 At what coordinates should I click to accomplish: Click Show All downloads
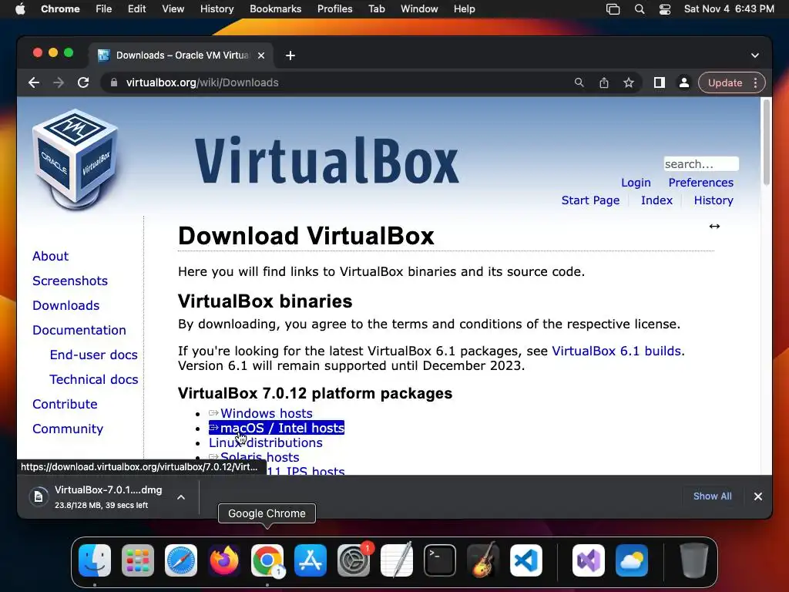pyautogui.click(x=712, y=496)
